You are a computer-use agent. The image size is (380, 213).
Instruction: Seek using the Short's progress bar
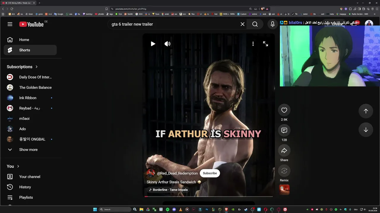(x=208, y=196)
